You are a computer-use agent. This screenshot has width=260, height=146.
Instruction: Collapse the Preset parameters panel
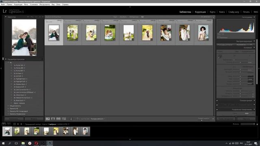pos(6,59)
